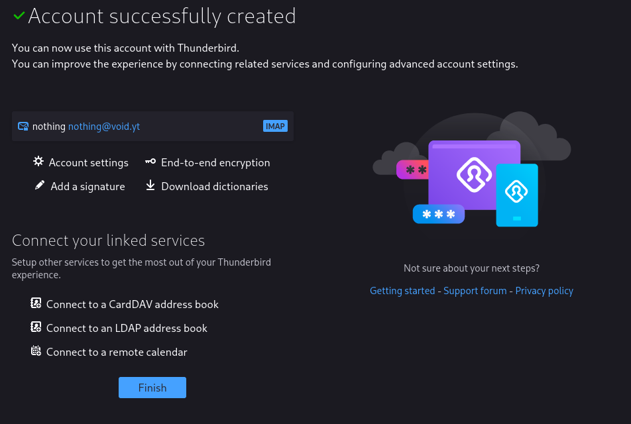The height and width of the screenshot is (424, 631).
Task: Click the remote calendar icon
Action: (x=36, y=350)
